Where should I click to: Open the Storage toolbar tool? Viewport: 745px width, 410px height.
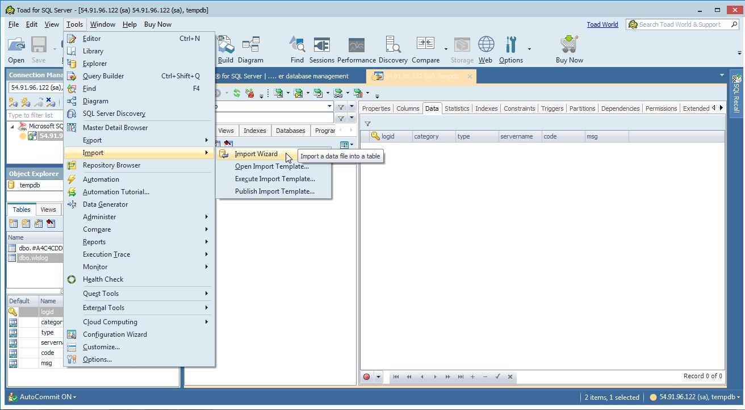click(x=462, y=51)
